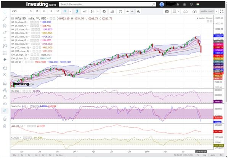Click the clock icon in header
The width and height of the screenshot is (228, 159).
191,4
